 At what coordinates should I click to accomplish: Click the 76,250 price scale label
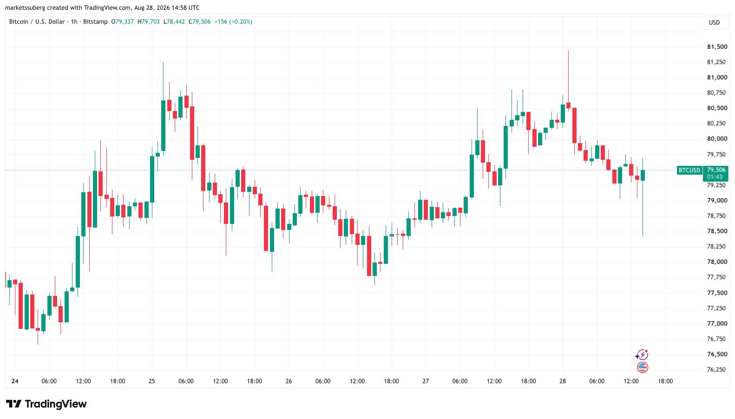(717, 369)
